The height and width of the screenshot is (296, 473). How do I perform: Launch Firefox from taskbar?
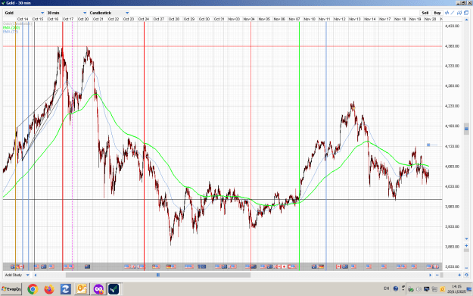coord(49,289)
